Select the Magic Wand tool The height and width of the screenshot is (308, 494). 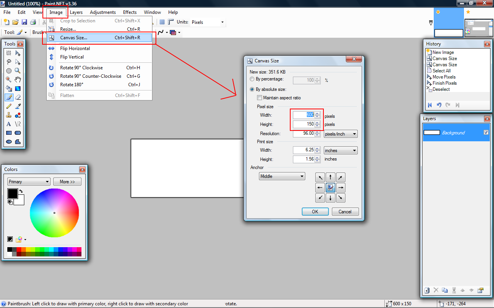pos(8,80)
